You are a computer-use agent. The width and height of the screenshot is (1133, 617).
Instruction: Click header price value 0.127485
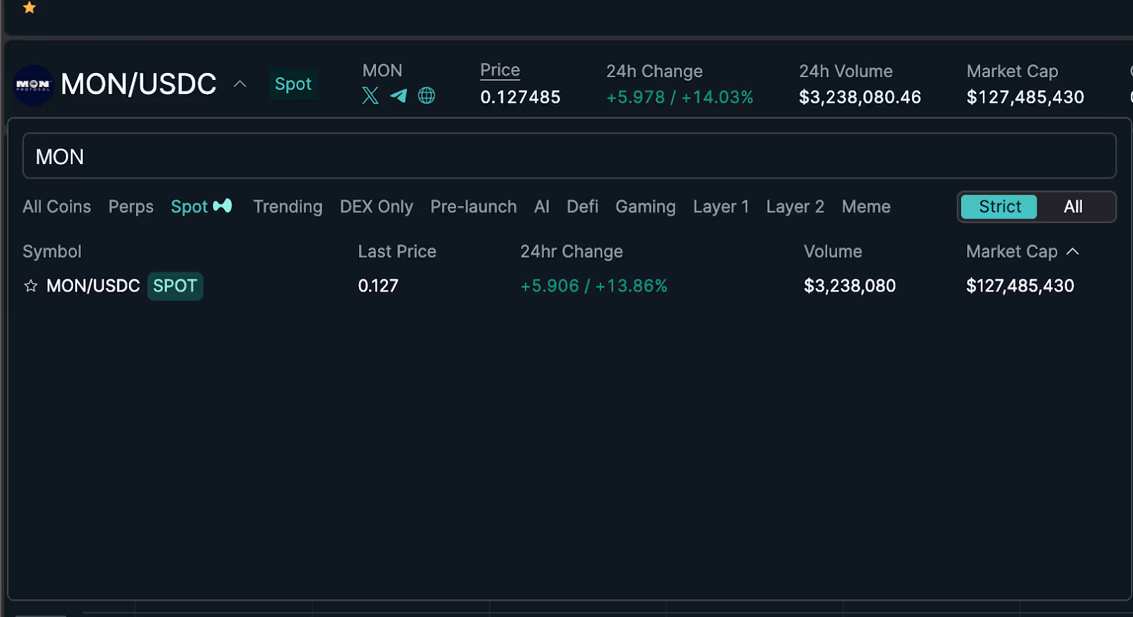[x=520, y=97]
